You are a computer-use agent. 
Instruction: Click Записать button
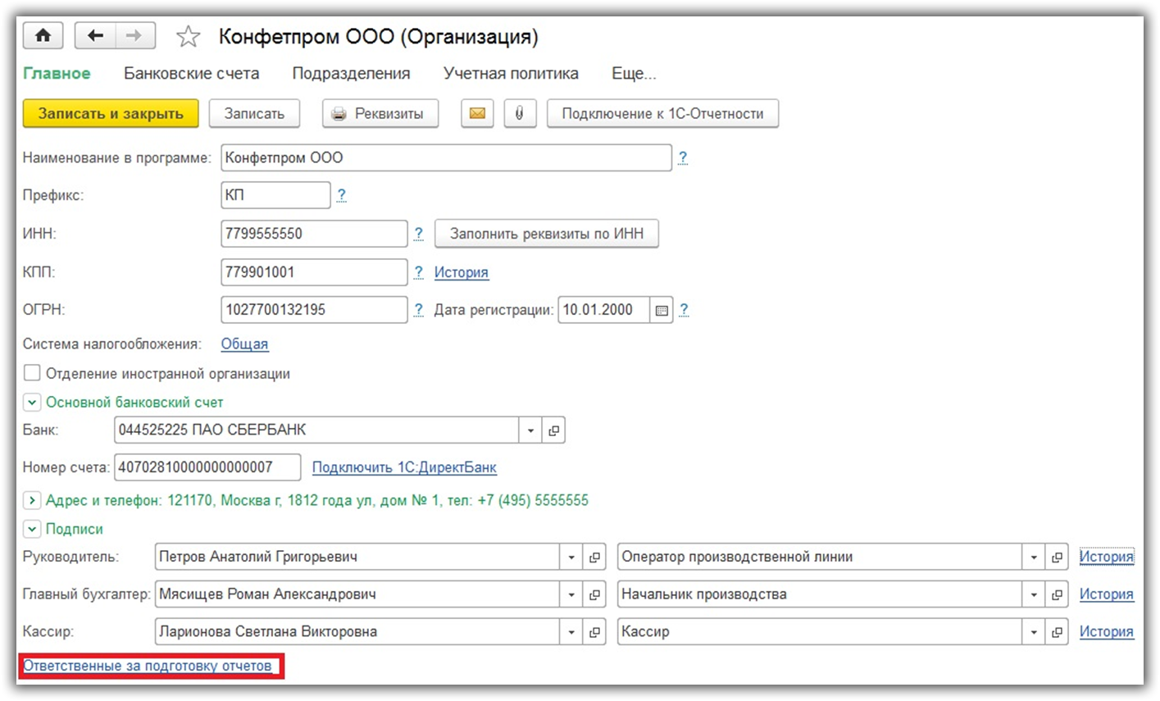click(x=254, y=114)
